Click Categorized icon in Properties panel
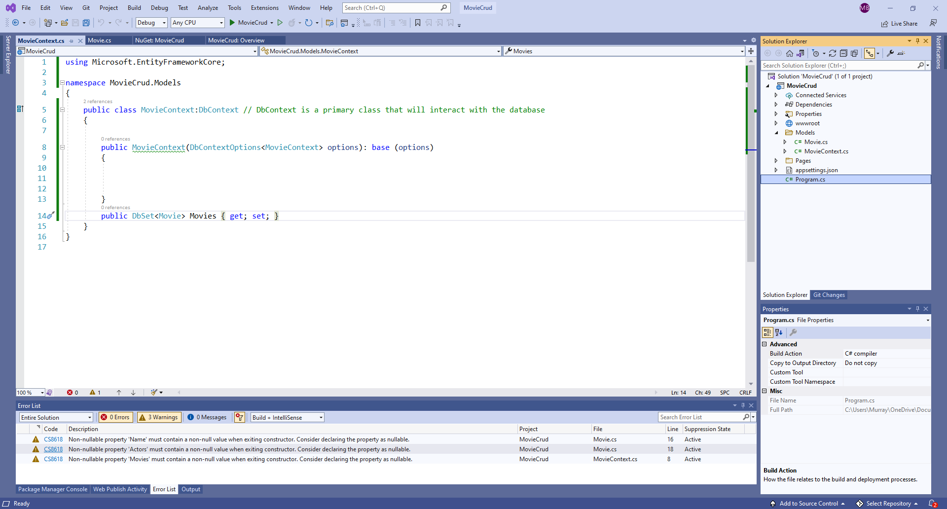 pyautogui.click(x=767, y=332)
